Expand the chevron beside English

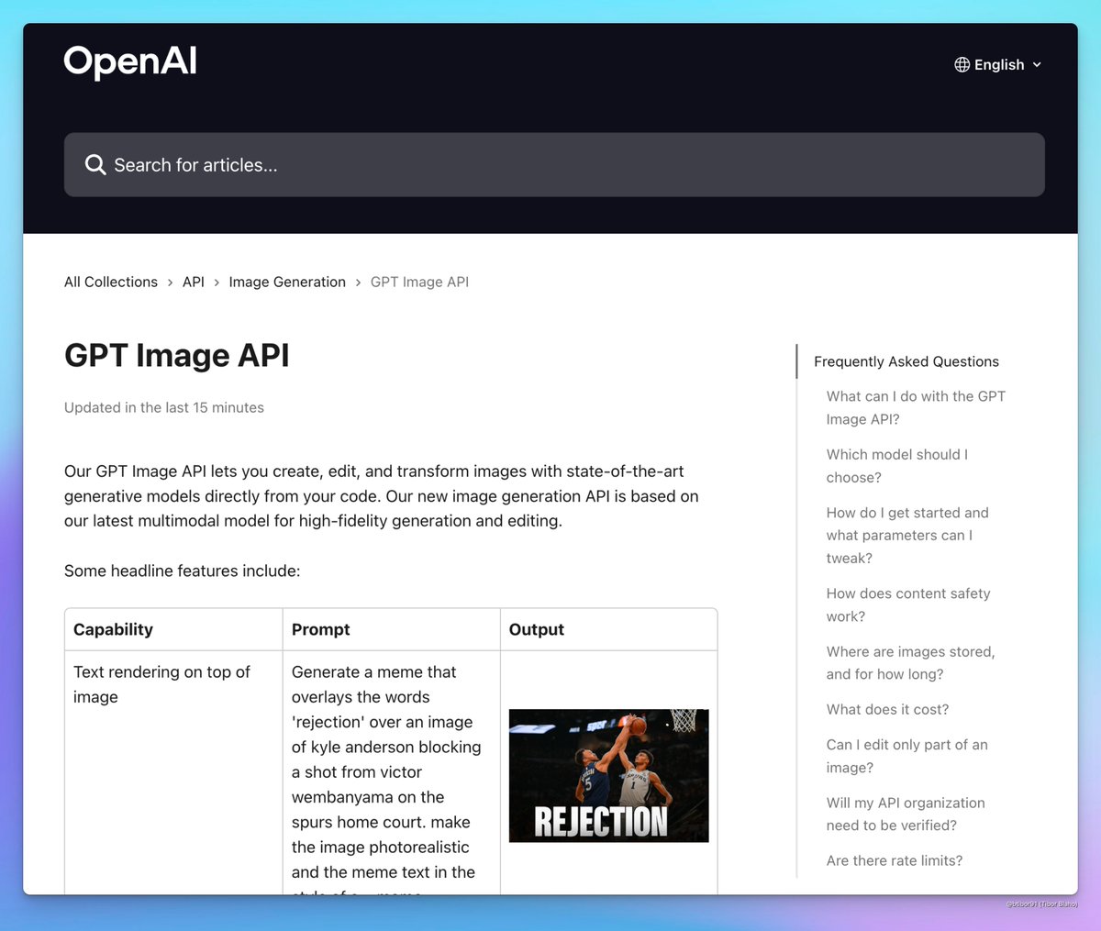pos(1037,65)
